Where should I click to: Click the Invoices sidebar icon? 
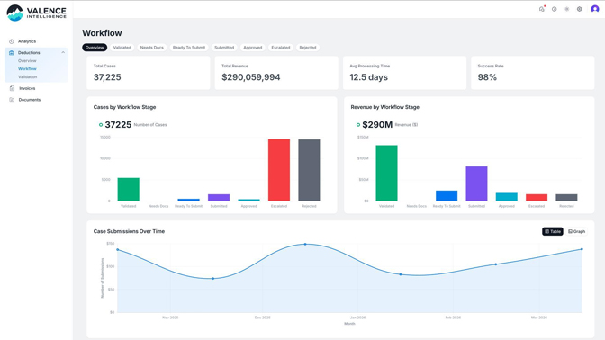click(x=12, y=88)
